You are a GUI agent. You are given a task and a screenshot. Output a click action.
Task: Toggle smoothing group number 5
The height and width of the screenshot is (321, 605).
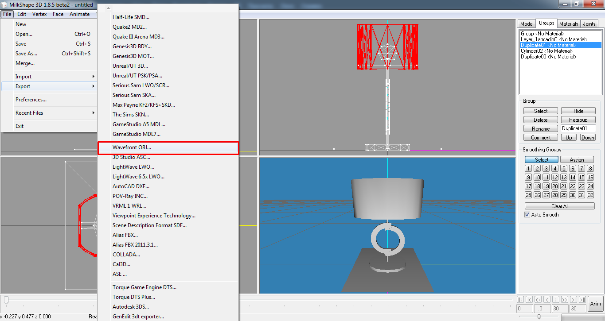[x=564, y=168]
